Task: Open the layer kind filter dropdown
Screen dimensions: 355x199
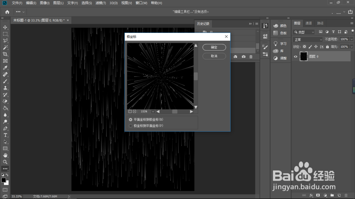Action: 304,32
